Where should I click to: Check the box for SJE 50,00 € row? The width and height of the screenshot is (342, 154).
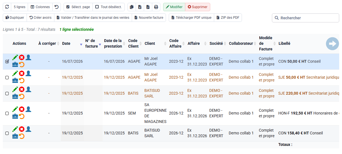tap(7, 78)
